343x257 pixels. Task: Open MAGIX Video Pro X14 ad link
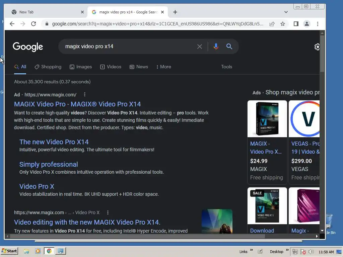[x=77, y=104]
